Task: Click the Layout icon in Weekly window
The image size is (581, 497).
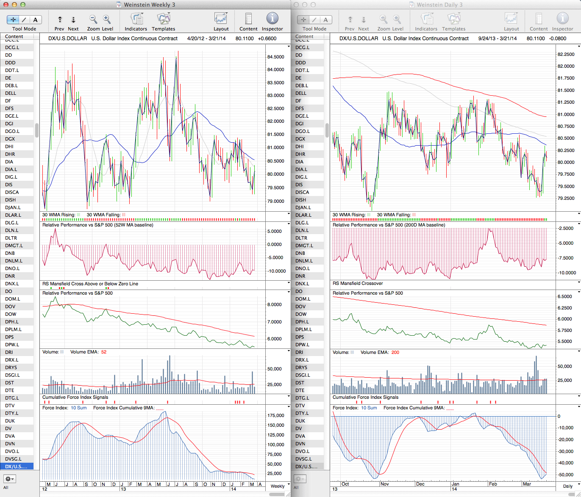Action: click(221, 19)
